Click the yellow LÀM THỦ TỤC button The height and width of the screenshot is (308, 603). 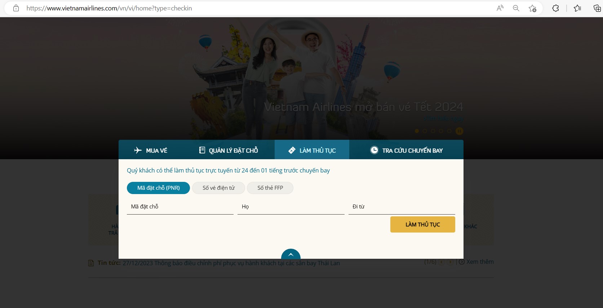click(x=423, y=225)
